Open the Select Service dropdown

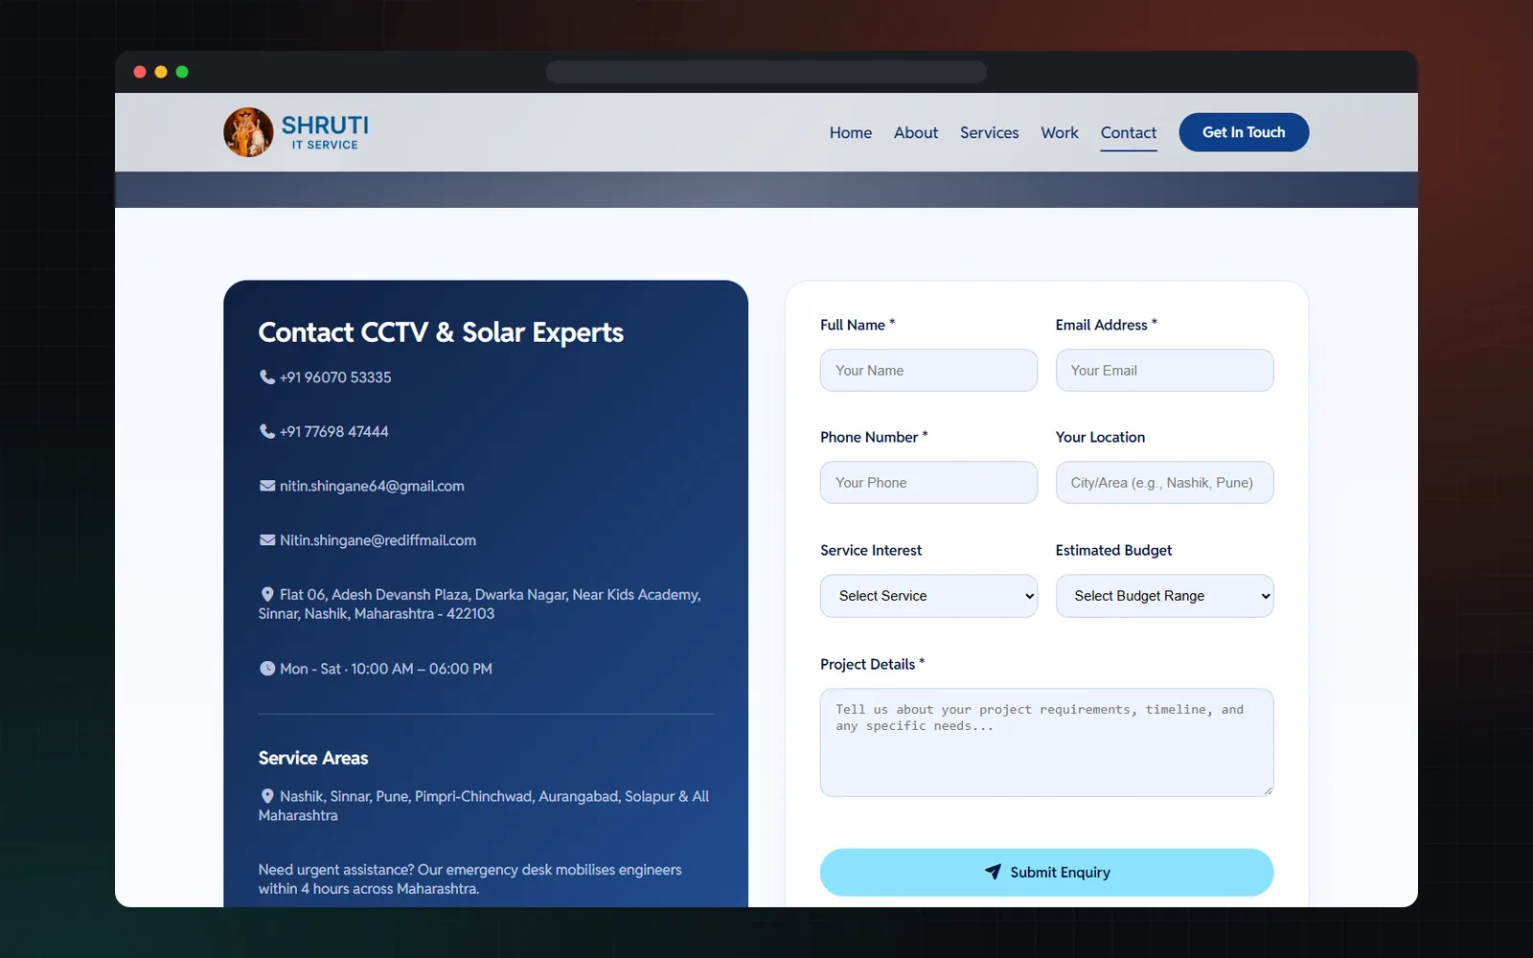pos(928,596)
